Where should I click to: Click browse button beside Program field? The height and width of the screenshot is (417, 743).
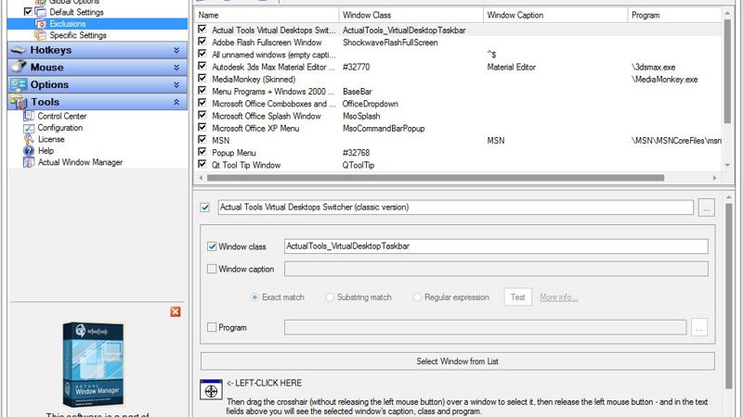click(699, 327)
